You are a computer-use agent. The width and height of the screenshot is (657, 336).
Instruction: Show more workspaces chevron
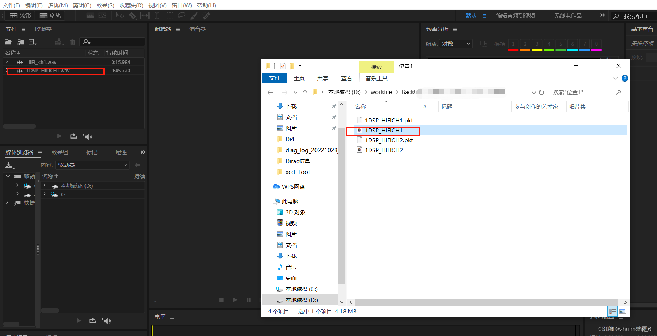[603, 15]
